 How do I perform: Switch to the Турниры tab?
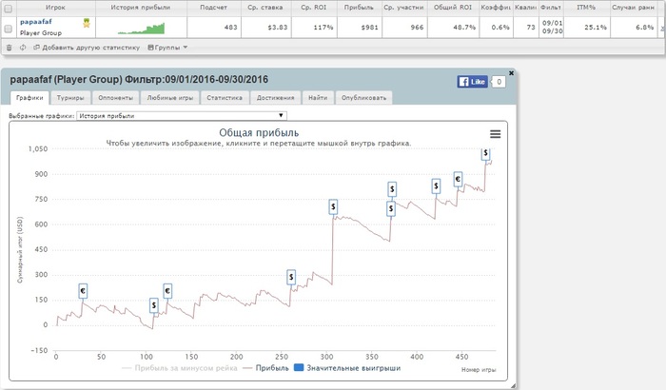[x=70, y=98]
